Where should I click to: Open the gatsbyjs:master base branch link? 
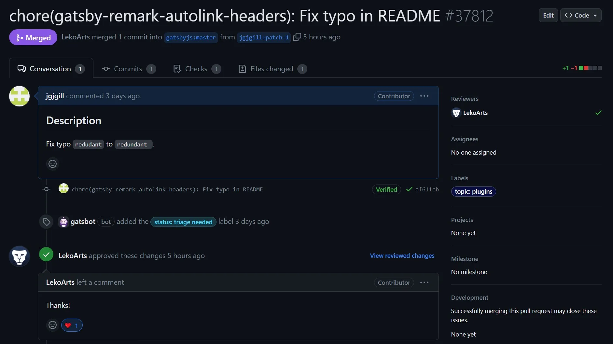[x=191, y=37]
